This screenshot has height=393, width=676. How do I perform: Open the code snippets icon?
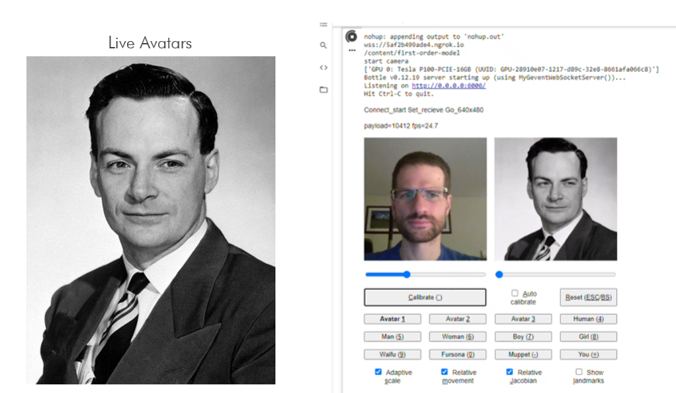[323, 67]
